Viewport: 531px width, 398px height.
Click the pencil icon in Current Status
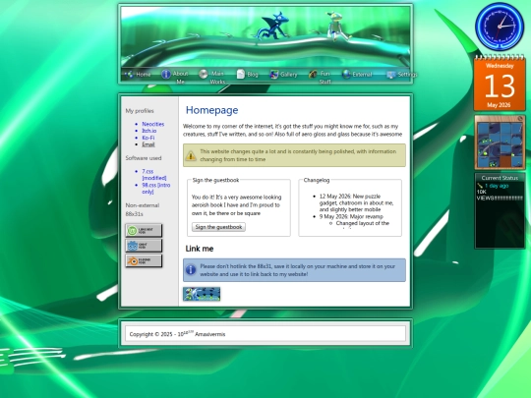click(x=480, y=186)
